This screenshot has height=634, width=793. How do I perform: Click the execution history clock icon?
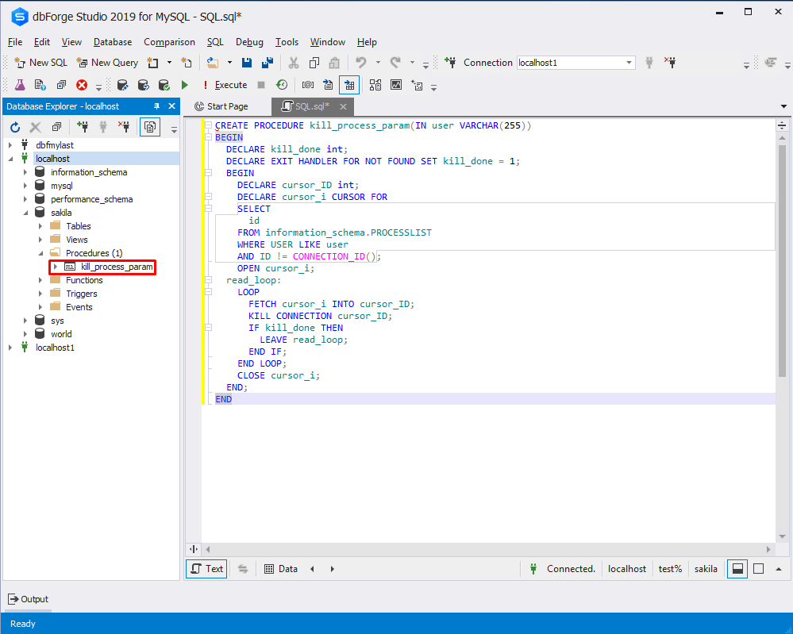point(282,85)
